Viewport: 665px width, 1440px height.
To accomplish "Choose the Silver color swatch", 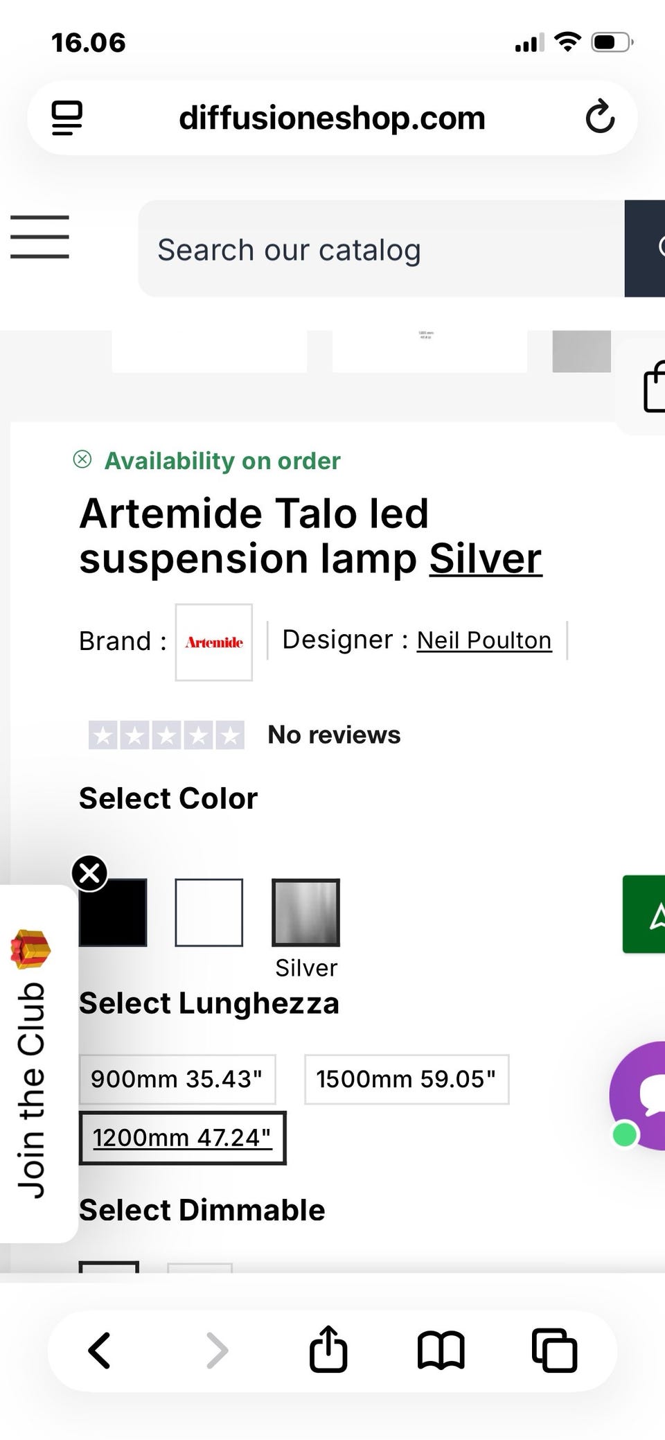I will (305, 912).
